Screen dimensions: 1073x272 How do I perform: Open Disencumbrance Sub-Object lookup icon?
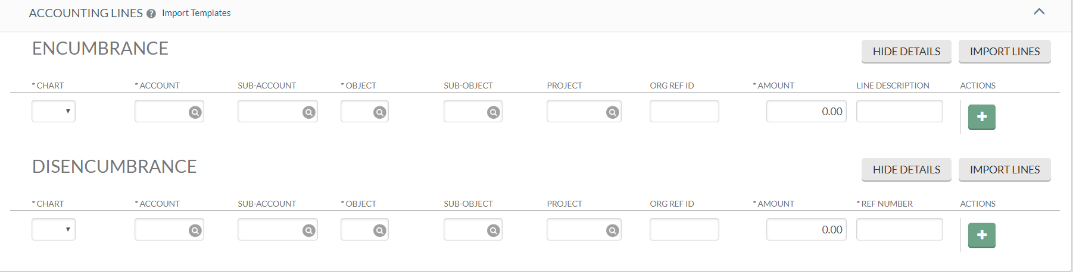494,230
